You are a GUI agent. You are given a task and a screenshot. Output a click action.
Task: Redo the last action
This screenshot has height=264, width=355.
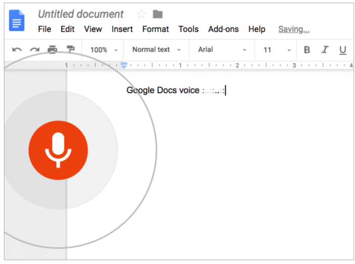tap(35, 49)
